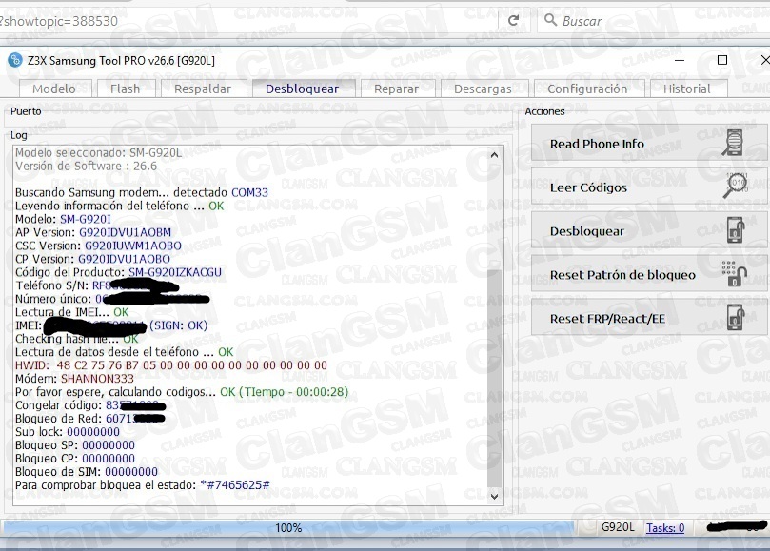770x551 pixels.
Task: Go to the Reparar tab
Action: point(396,89)
